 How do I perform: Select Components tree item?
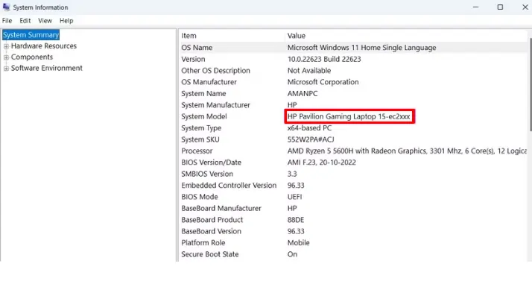(32, 57)
